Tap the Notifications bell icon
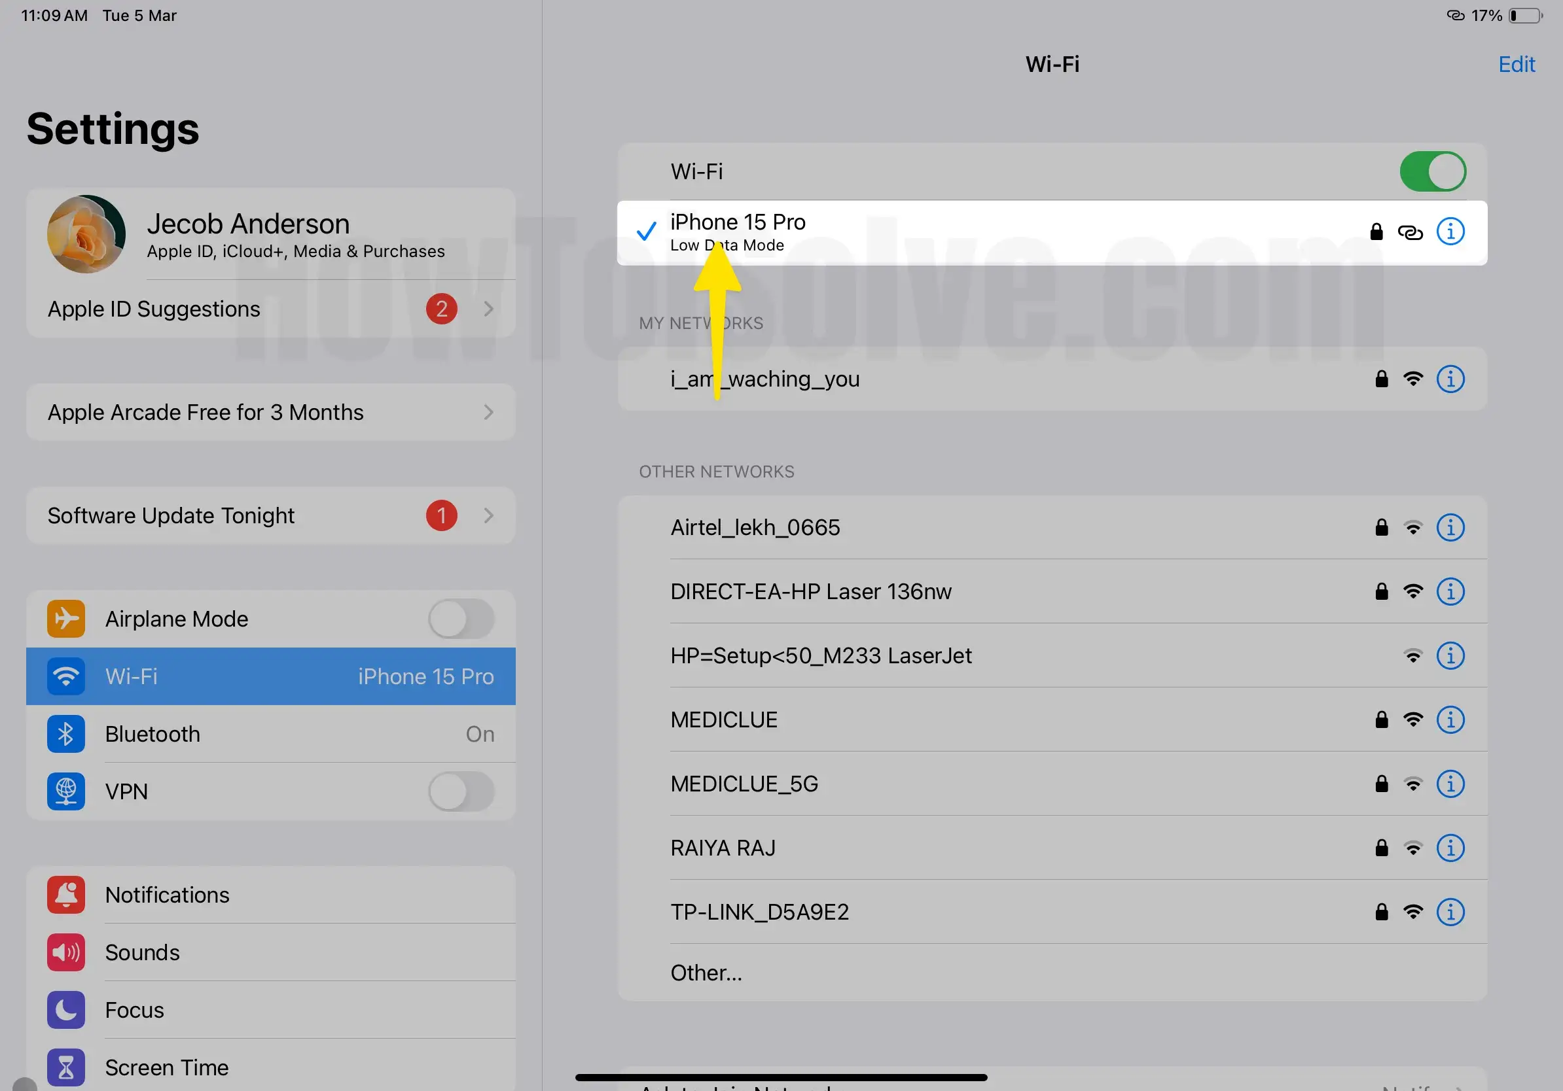This screenshot has height=1091, width=1563. [x=66, y=894]
